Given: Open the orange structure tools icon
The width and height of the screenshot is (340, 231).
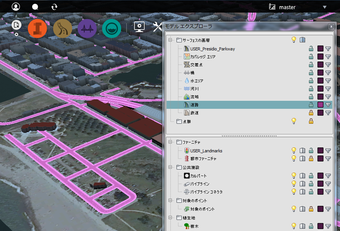Looking at the screenshot, I should tap(37, 28).
